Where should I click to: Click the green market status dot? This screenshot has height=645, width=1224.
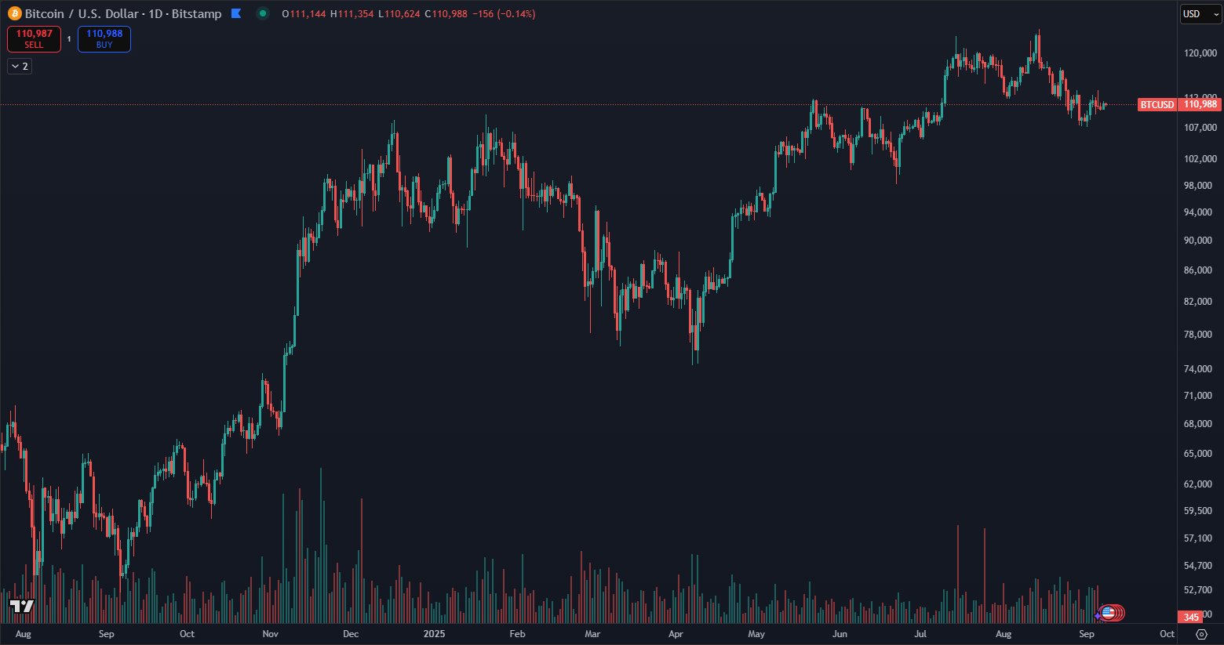pyautogui.click(x=263, y=13)
